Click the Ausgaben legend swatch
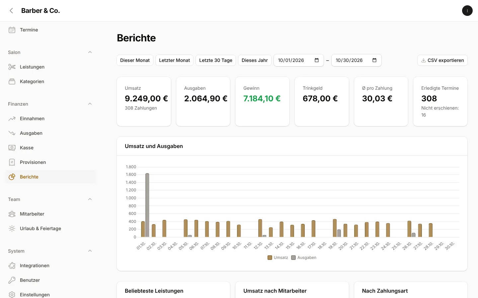This screenshot has width=478, height=298. (x=293, y=258)
